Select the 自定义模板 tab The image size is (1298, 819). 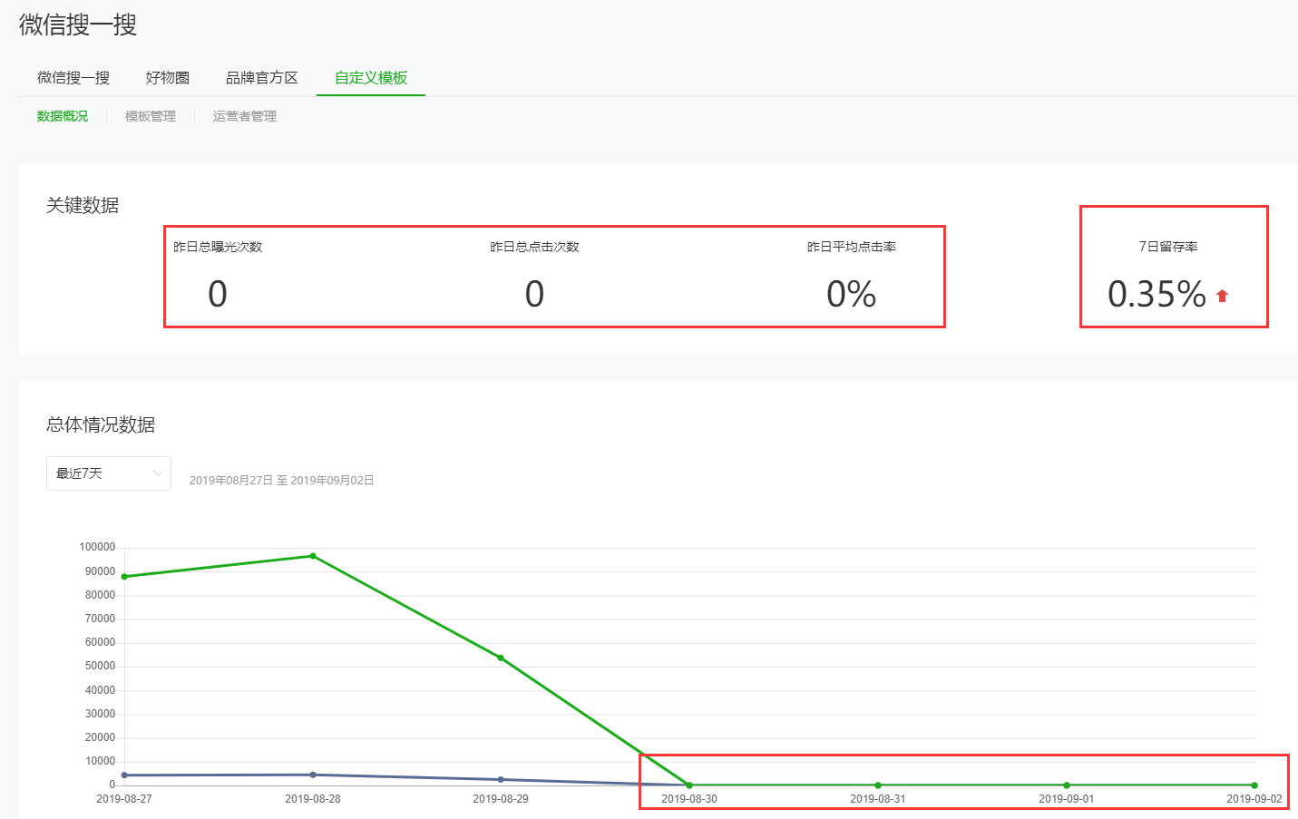[371, 78]
